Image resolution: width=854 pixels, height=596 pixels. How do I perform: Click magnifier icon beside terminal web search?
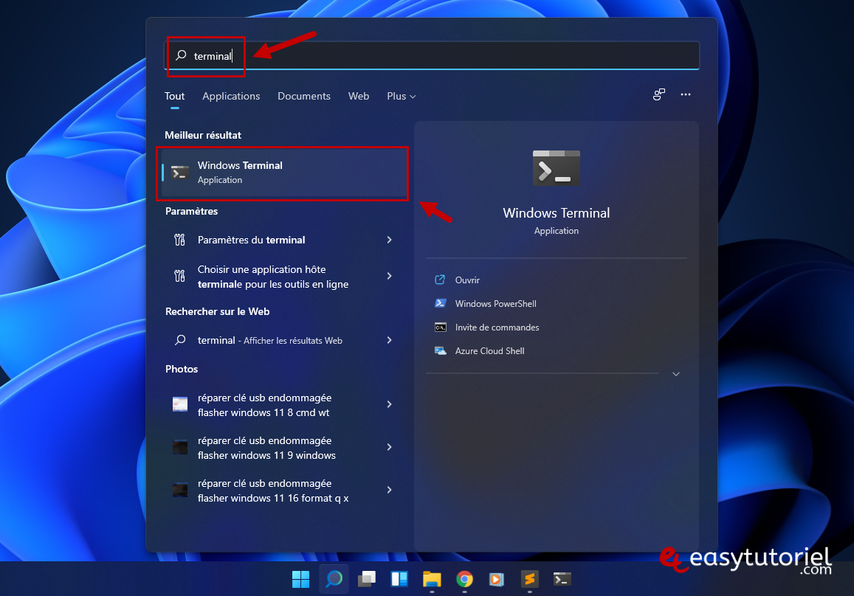click(x=180, y=340)
